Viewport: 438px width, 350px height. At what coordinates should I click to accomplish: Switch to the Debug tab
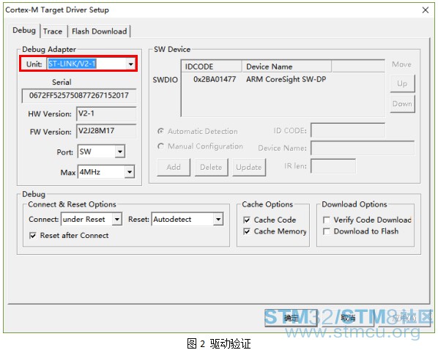coord(24,30)
